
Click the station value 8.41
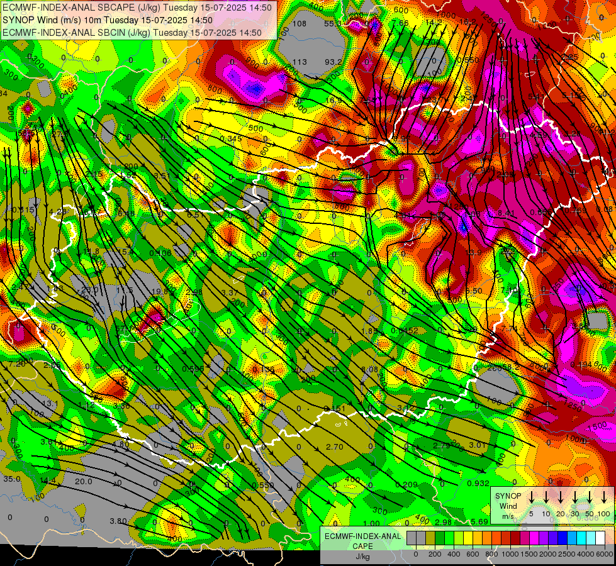(x=506, y=213)
